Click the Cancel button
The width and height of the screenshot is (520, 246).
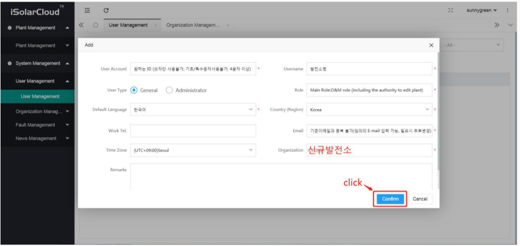coord(420,199)
